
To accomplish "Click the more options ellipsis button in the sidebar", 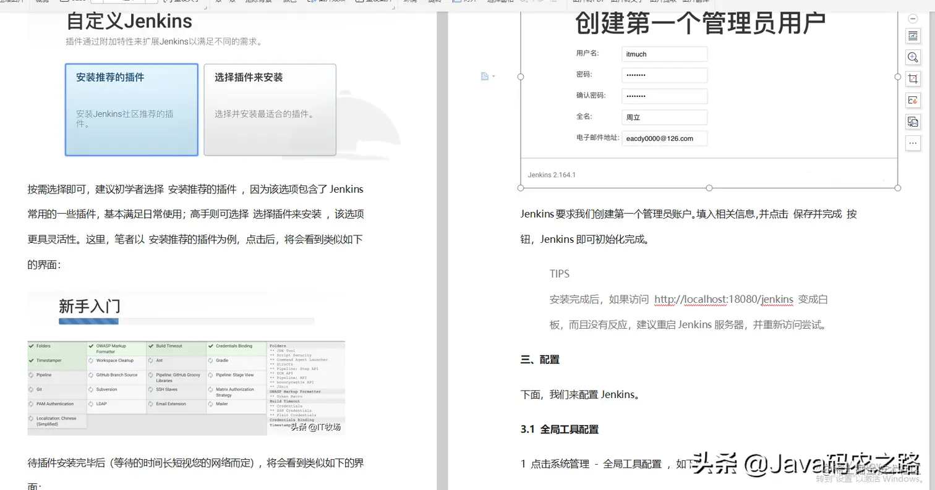I will [x=912, y=143].
